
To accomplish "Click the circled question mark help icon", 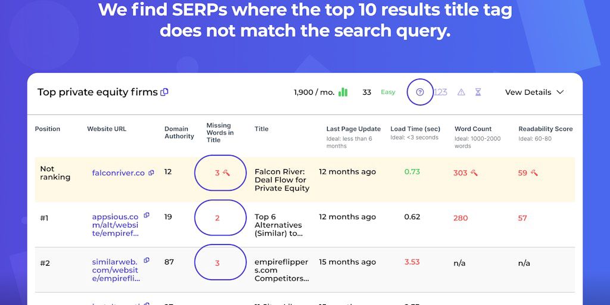I will 420,92.
